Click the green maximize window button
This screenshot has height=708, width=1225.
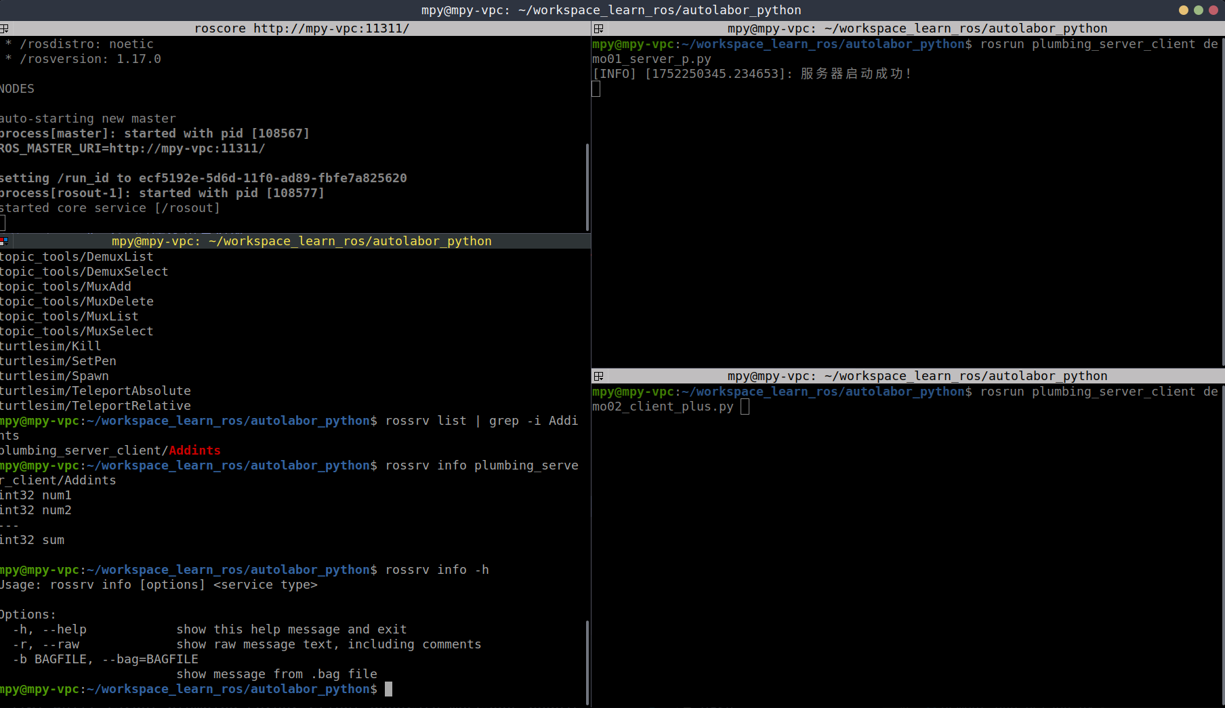pyautogui.click(x=1199, y=10)
